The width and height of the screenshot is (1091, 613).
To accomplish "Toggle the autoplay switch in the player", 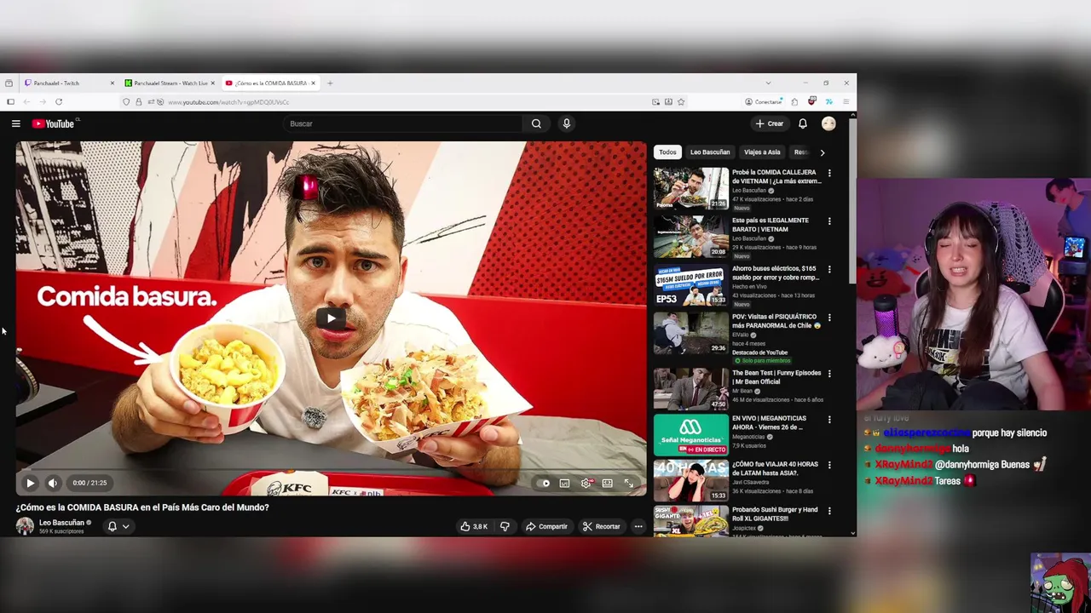I will pos(544,484).
